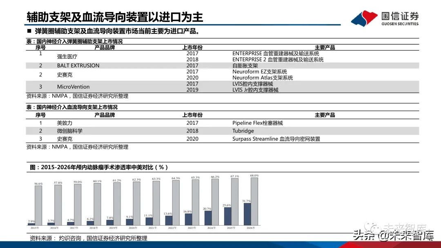
Task: Click the dark blue bar for 2026年
Action: click(247, 214)
